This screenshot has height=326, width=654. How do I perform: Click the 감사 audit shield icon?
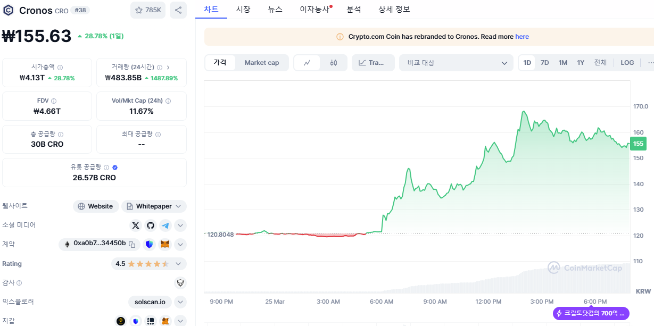180,283
